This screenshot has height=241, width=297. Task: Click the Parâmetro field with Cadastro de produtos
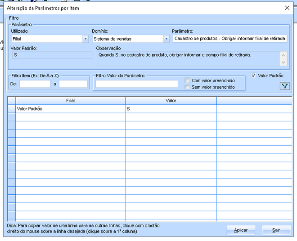tap(229, 39)
